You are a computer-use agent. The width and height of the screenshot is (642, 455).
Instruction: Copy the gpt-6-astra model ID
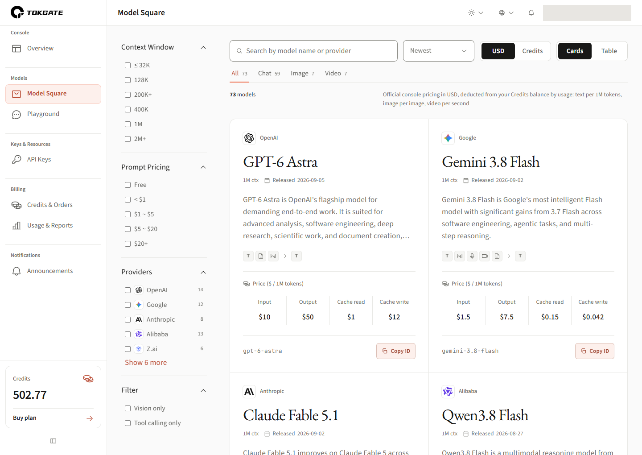coord(396,351)
